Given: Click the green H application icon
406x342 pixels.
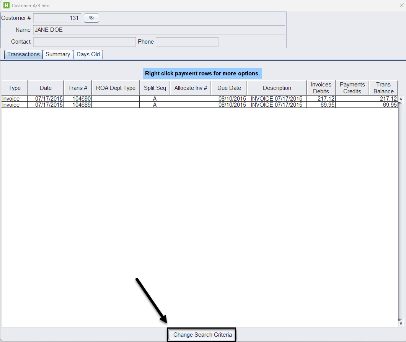Looking at the screenshot, I should point(6,6).
